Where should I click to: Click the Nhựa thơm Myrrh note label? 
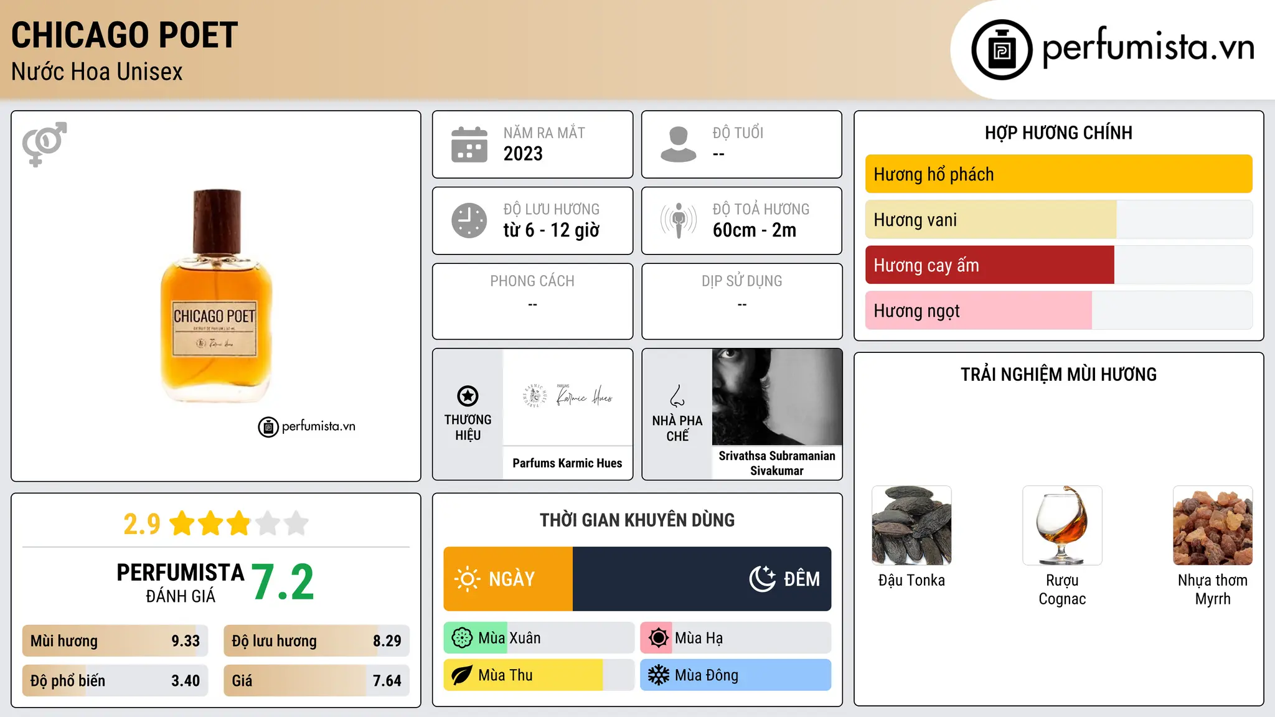point(1213,589)
